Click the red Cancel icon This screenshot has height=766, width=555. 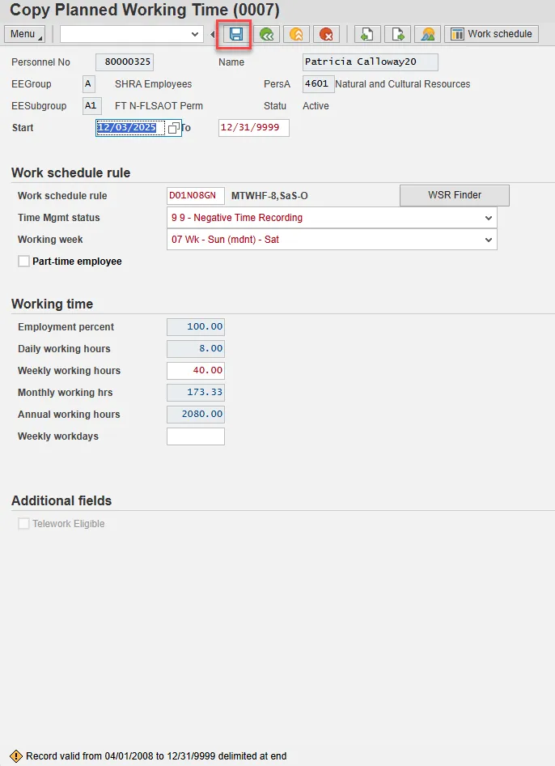coord(326,34)
